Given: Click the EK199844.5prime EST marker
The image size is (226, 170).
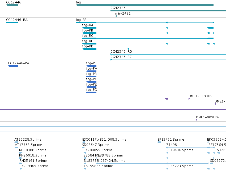Looking at the screenshot, I should tap(85, 169).
